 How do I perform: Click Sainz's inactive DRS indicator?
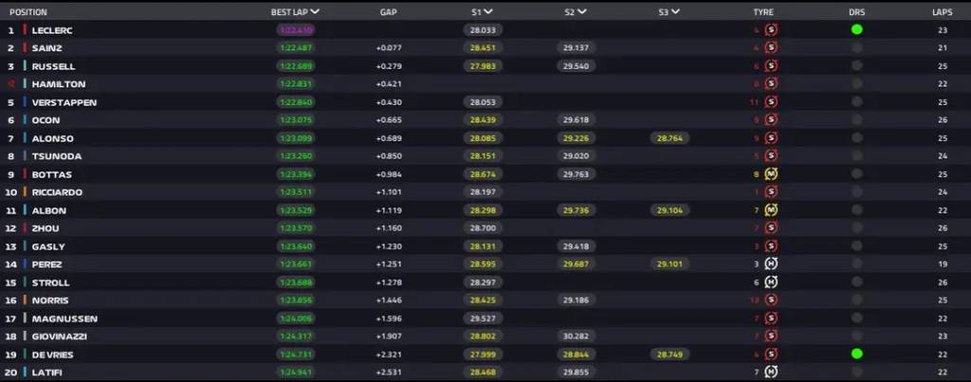click(856, 47)
